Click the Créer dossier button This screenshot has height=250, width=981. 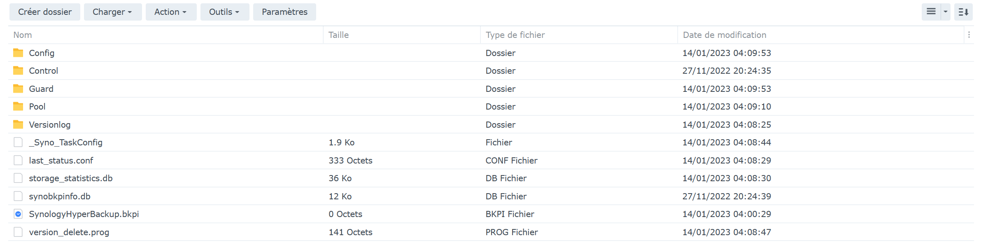45,12
